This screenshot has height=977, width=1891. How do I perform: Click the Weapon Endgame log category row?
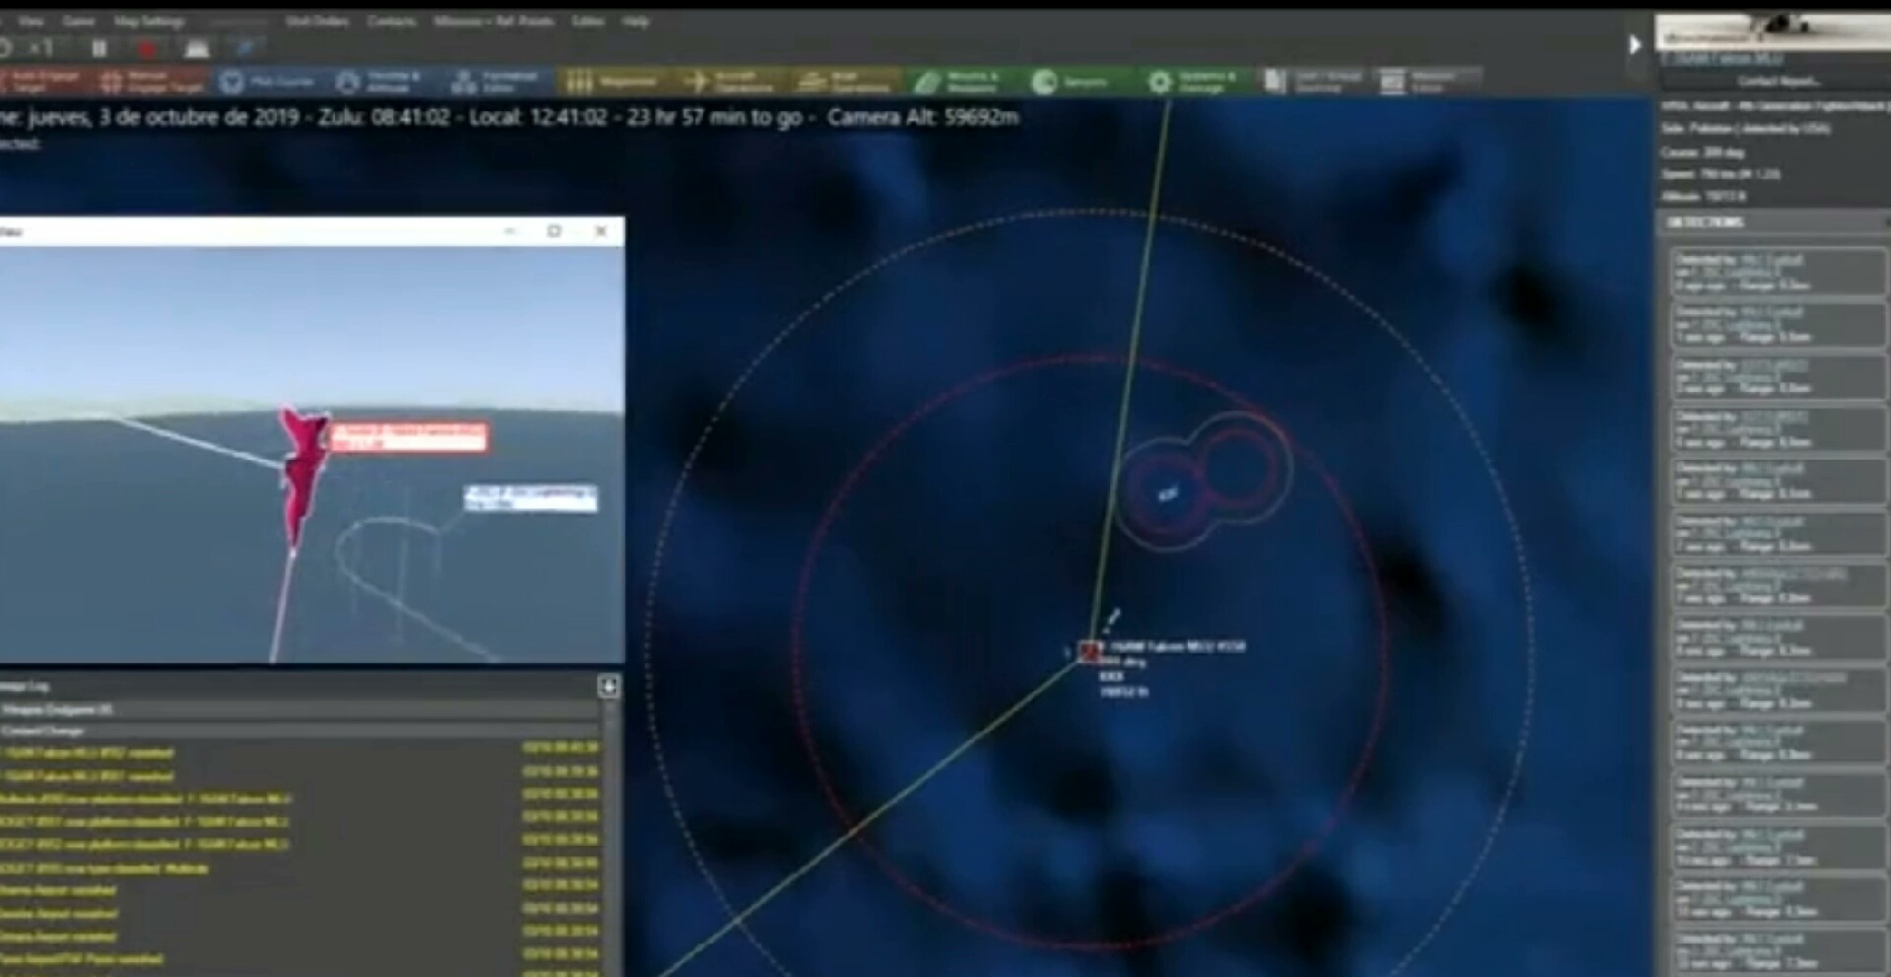301,709
